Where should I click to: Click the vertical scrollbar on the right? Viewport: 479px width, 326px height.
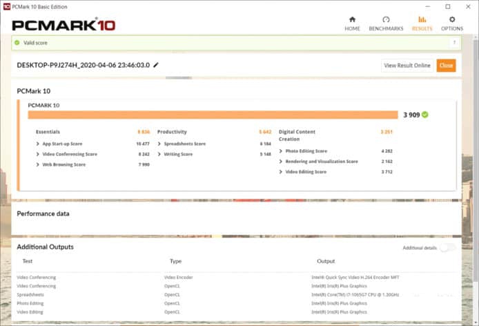(476, 159)
